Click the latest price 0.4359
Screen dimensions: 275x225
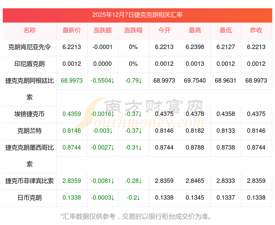coord(71,114)
